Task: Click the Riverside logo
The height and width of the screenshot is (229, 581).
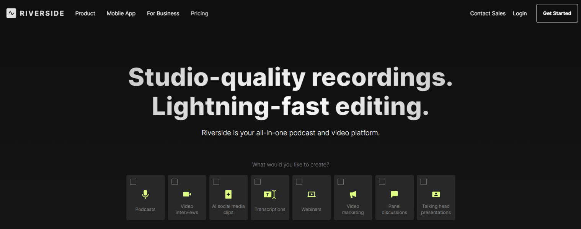Action: [x=34, y=13]
